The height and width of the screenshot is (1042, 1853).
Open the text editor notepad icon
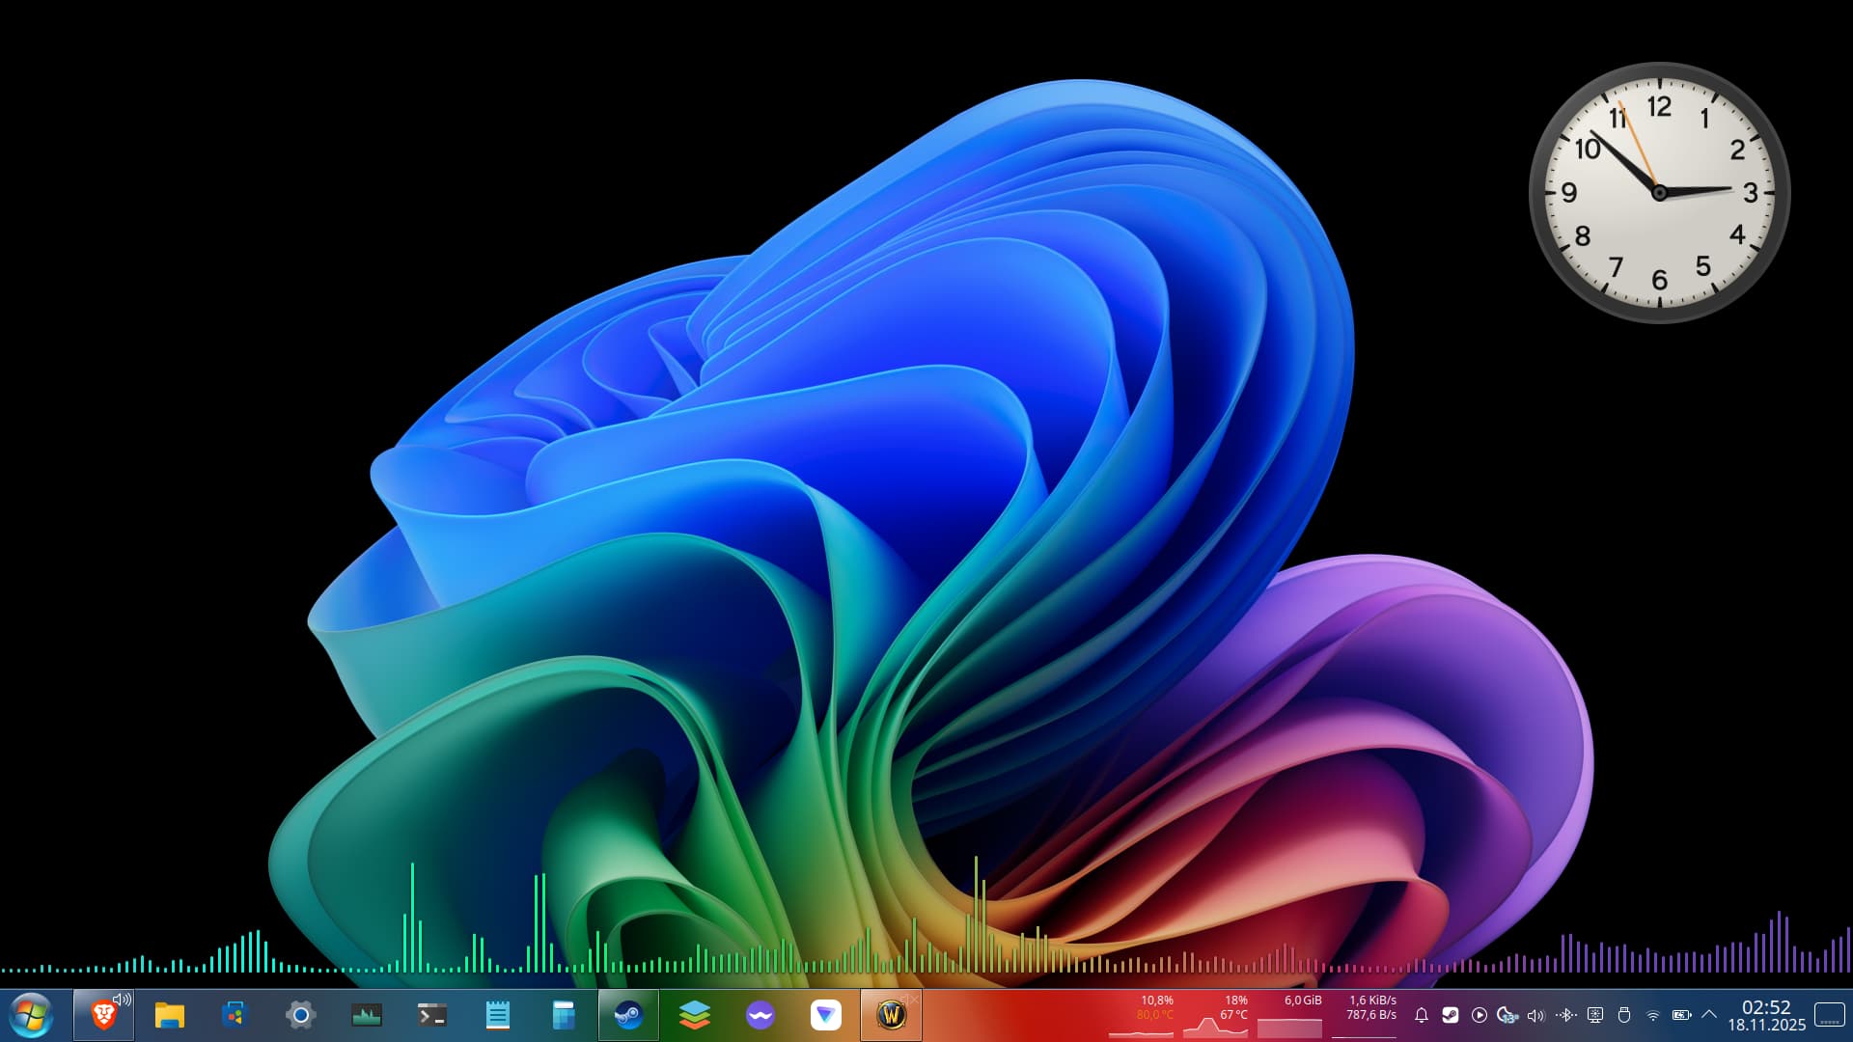click(497, 1015)
